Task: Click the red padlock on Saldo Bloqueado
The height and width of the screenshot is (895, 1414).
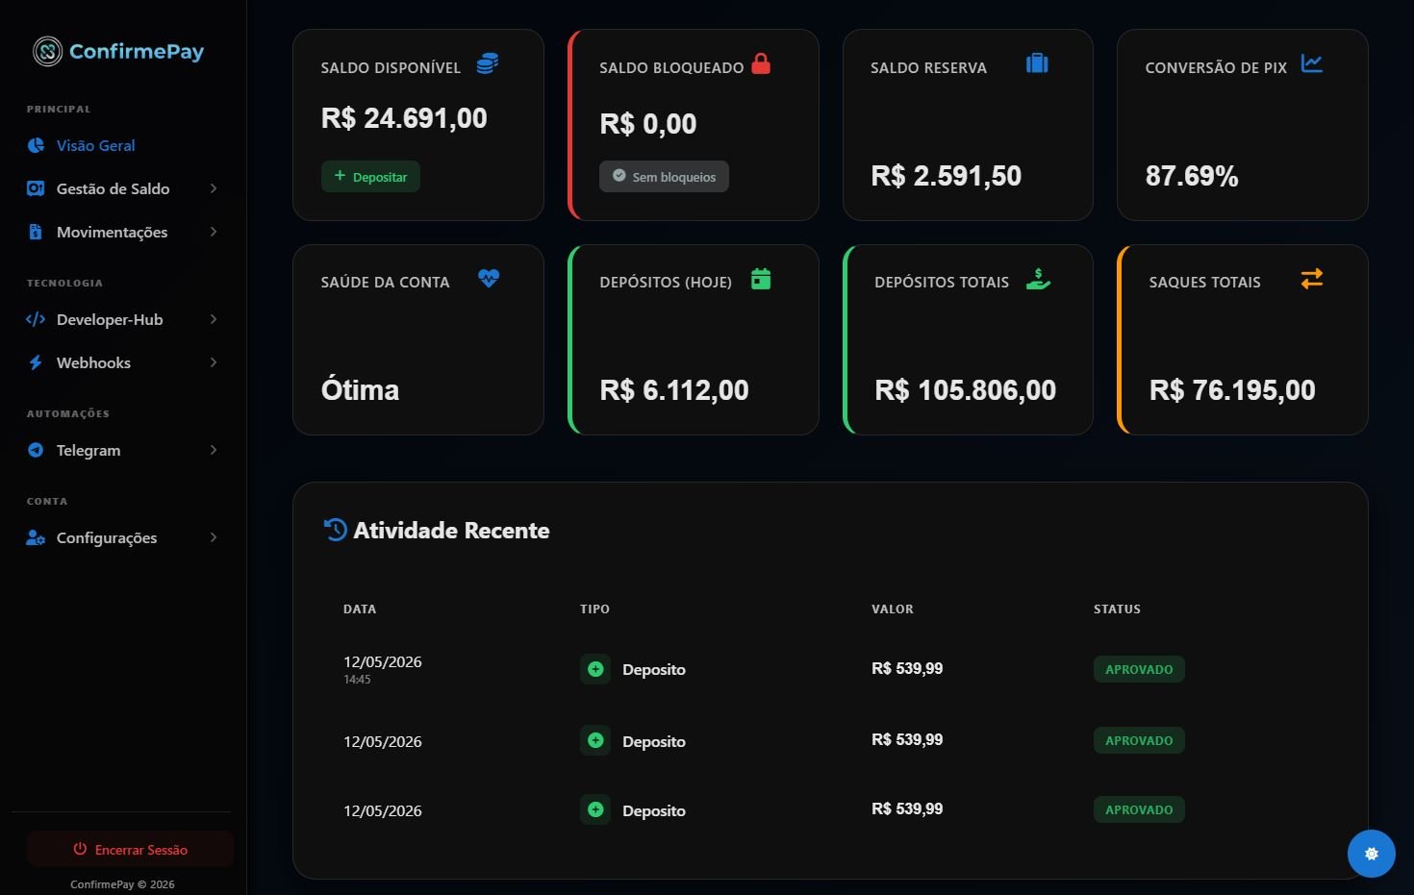Action: pyautogui.click(x=761, y=63)
